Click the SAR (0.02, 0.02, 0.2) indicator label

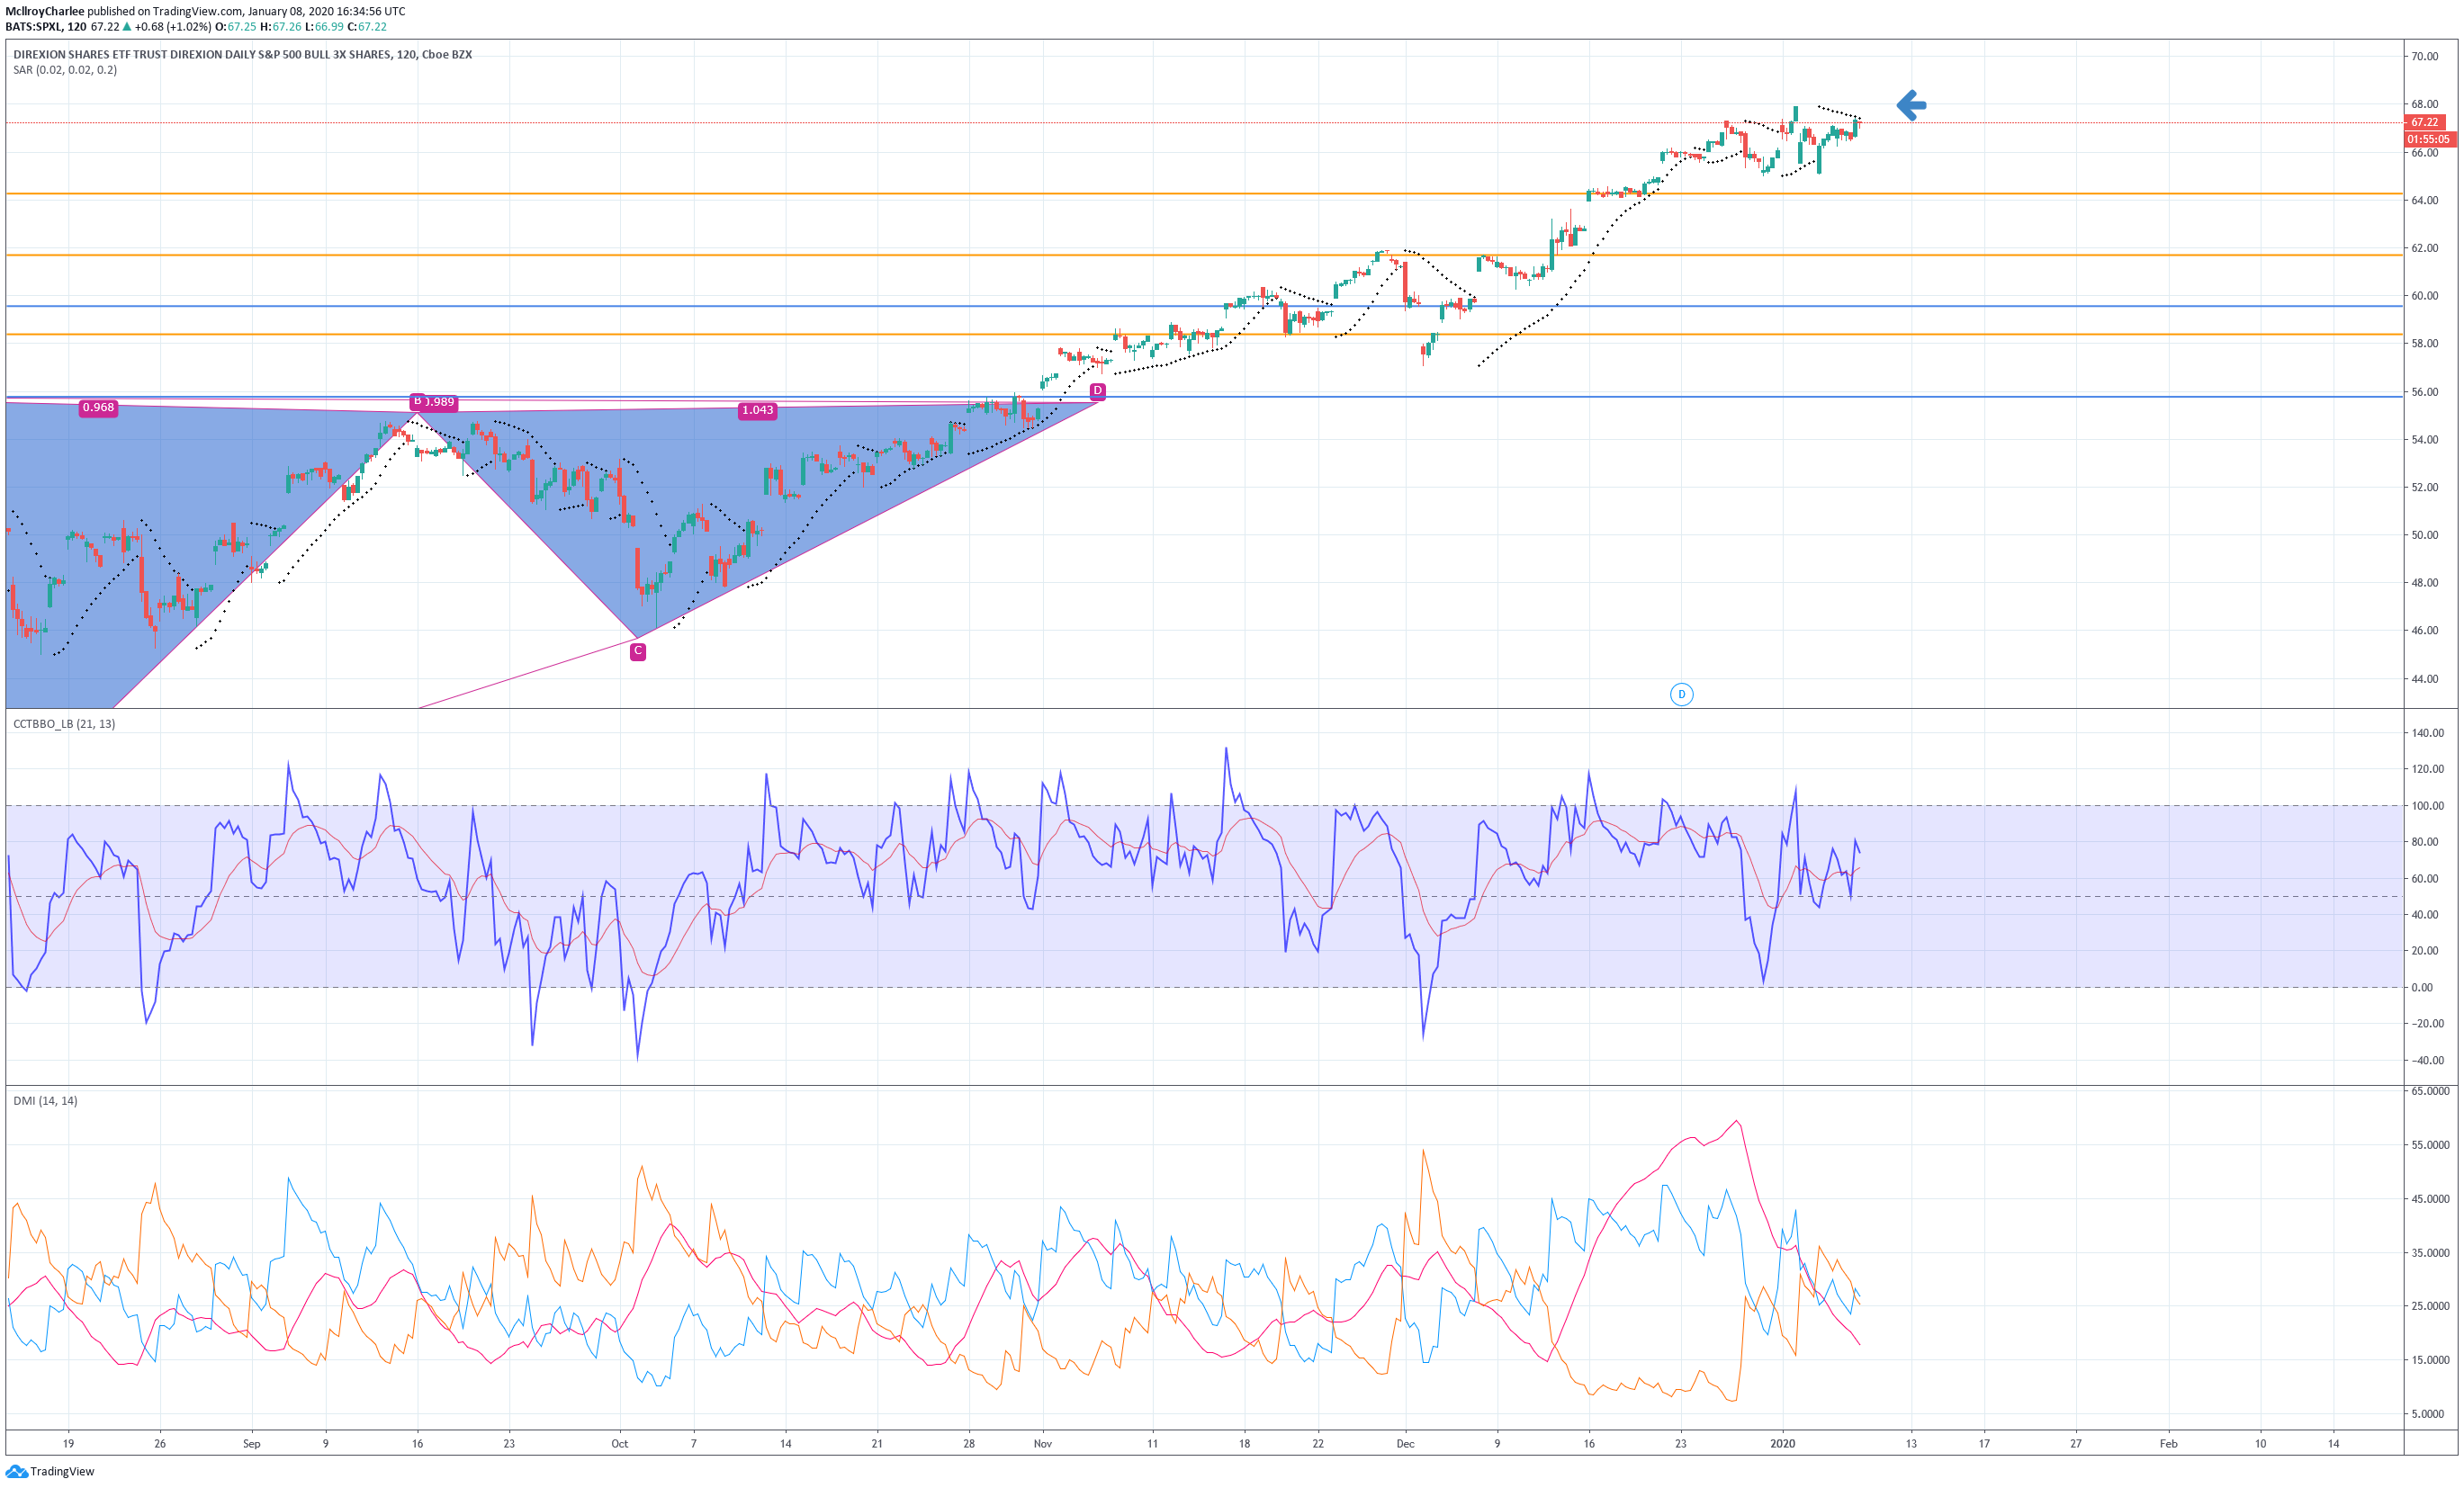click(x=65, y=70)
